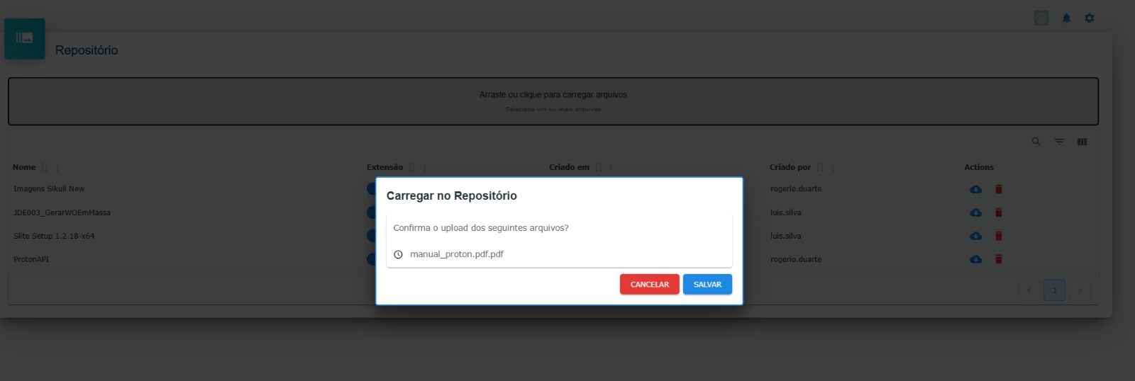
Task: Sort by the Criado por column arrows
Action: click(x=820, y=168)
